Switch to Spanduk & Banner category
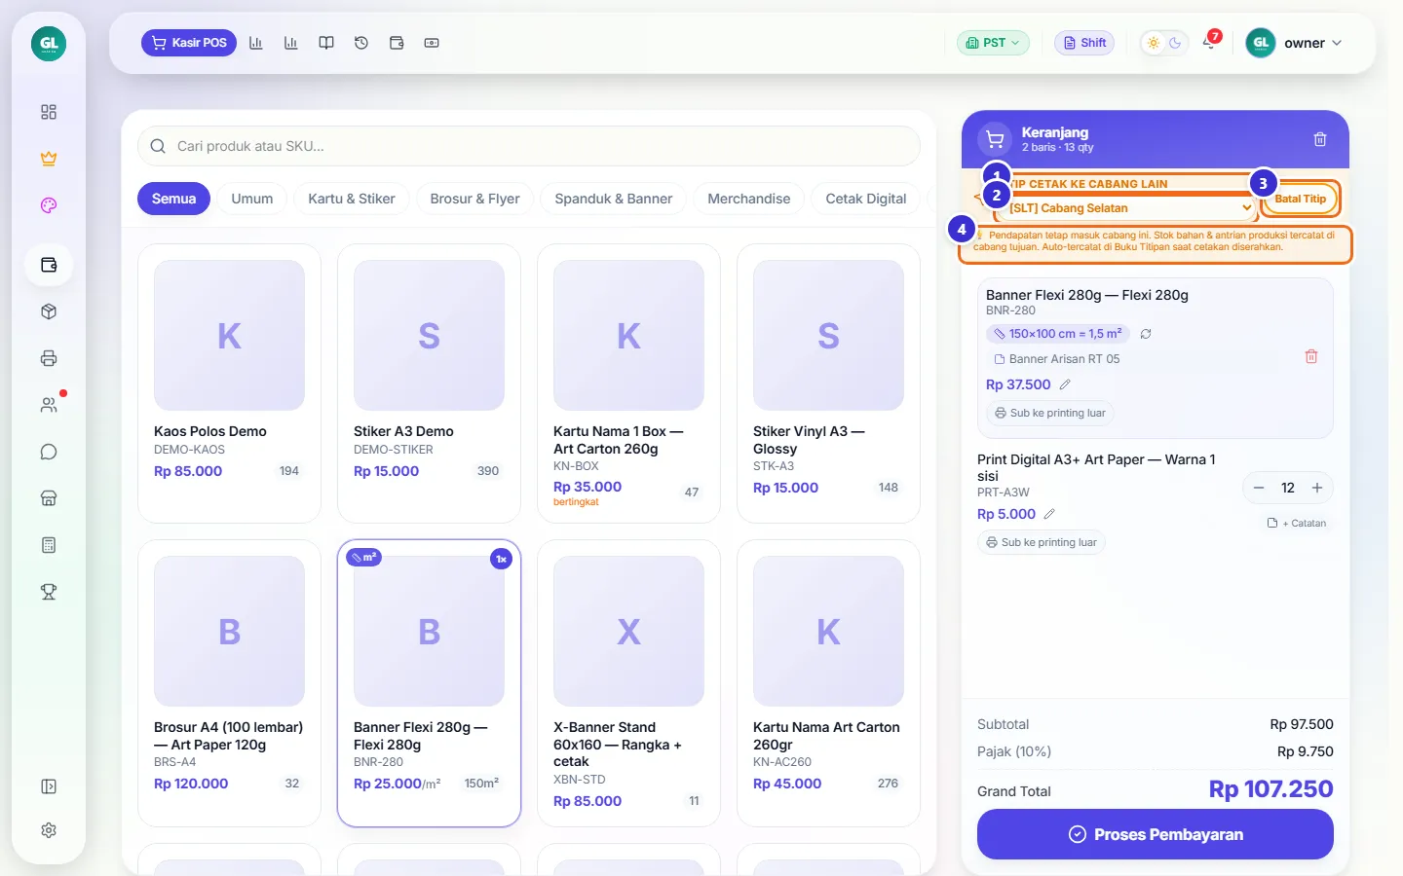 point(614,199)
